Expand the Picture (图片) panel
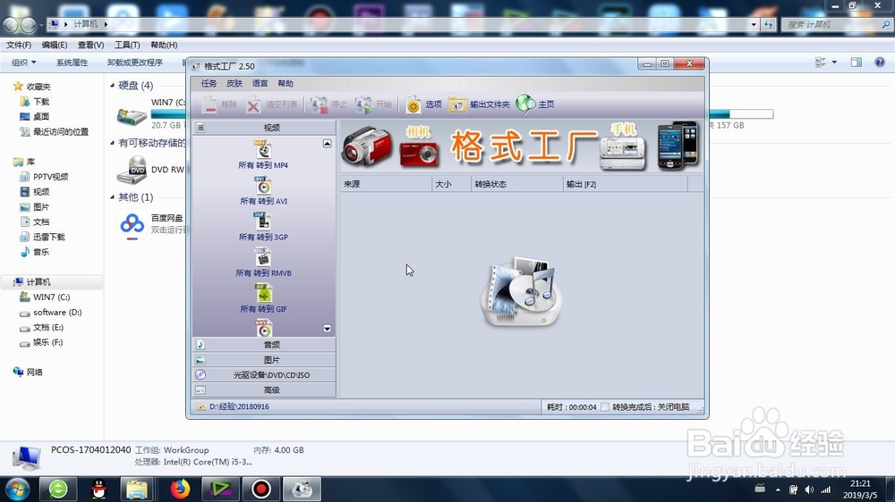Viewport: 895px width, 502px height. click(265, 360)
